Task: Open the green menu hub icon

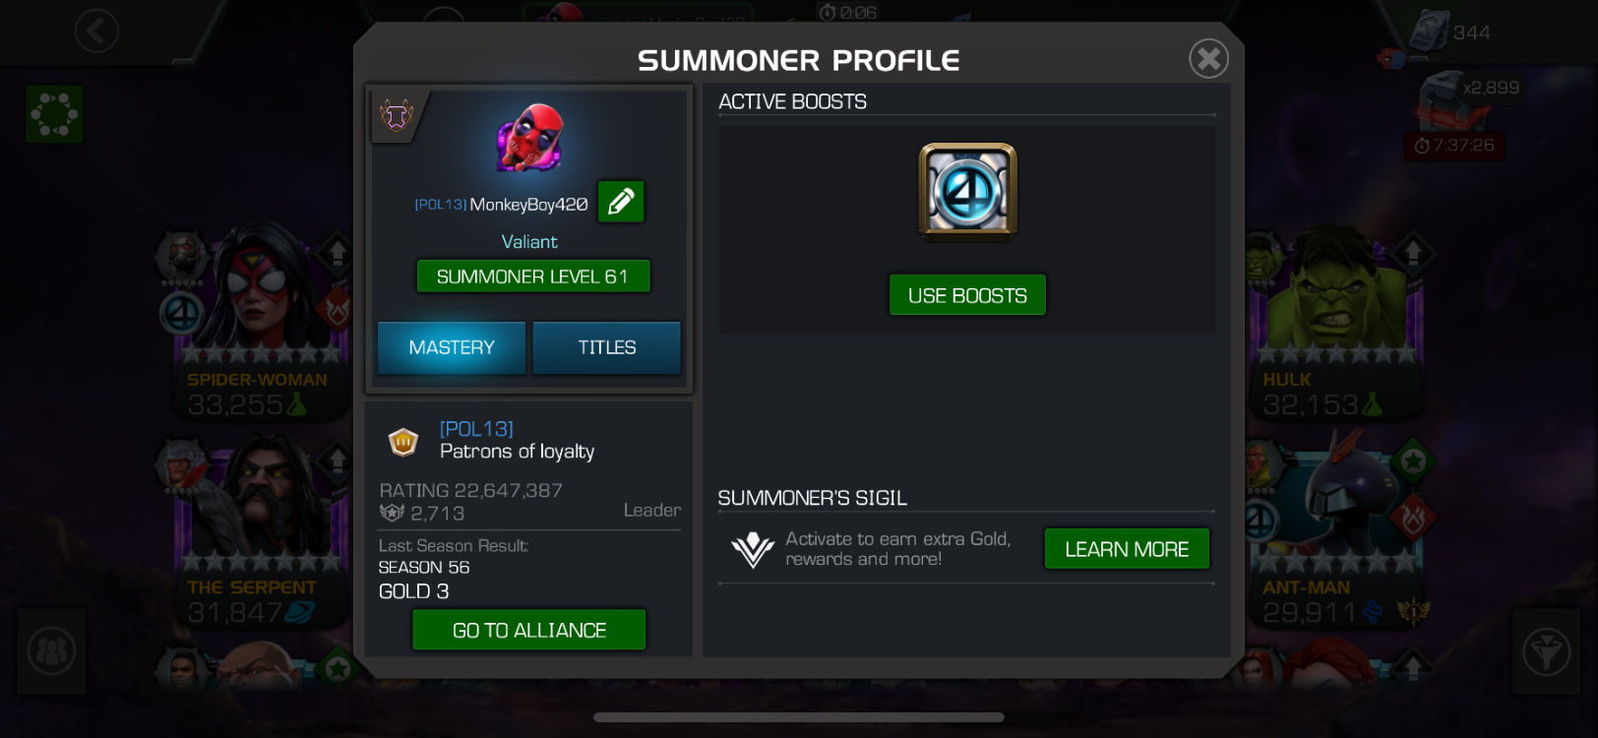Action: 54,114
